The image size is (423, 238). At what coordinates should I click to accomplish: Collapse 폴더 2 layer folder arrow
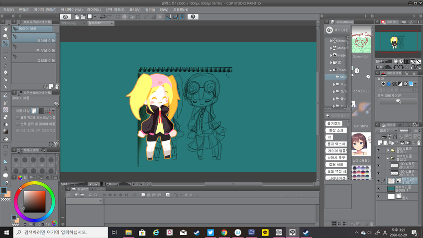point(388,158)
